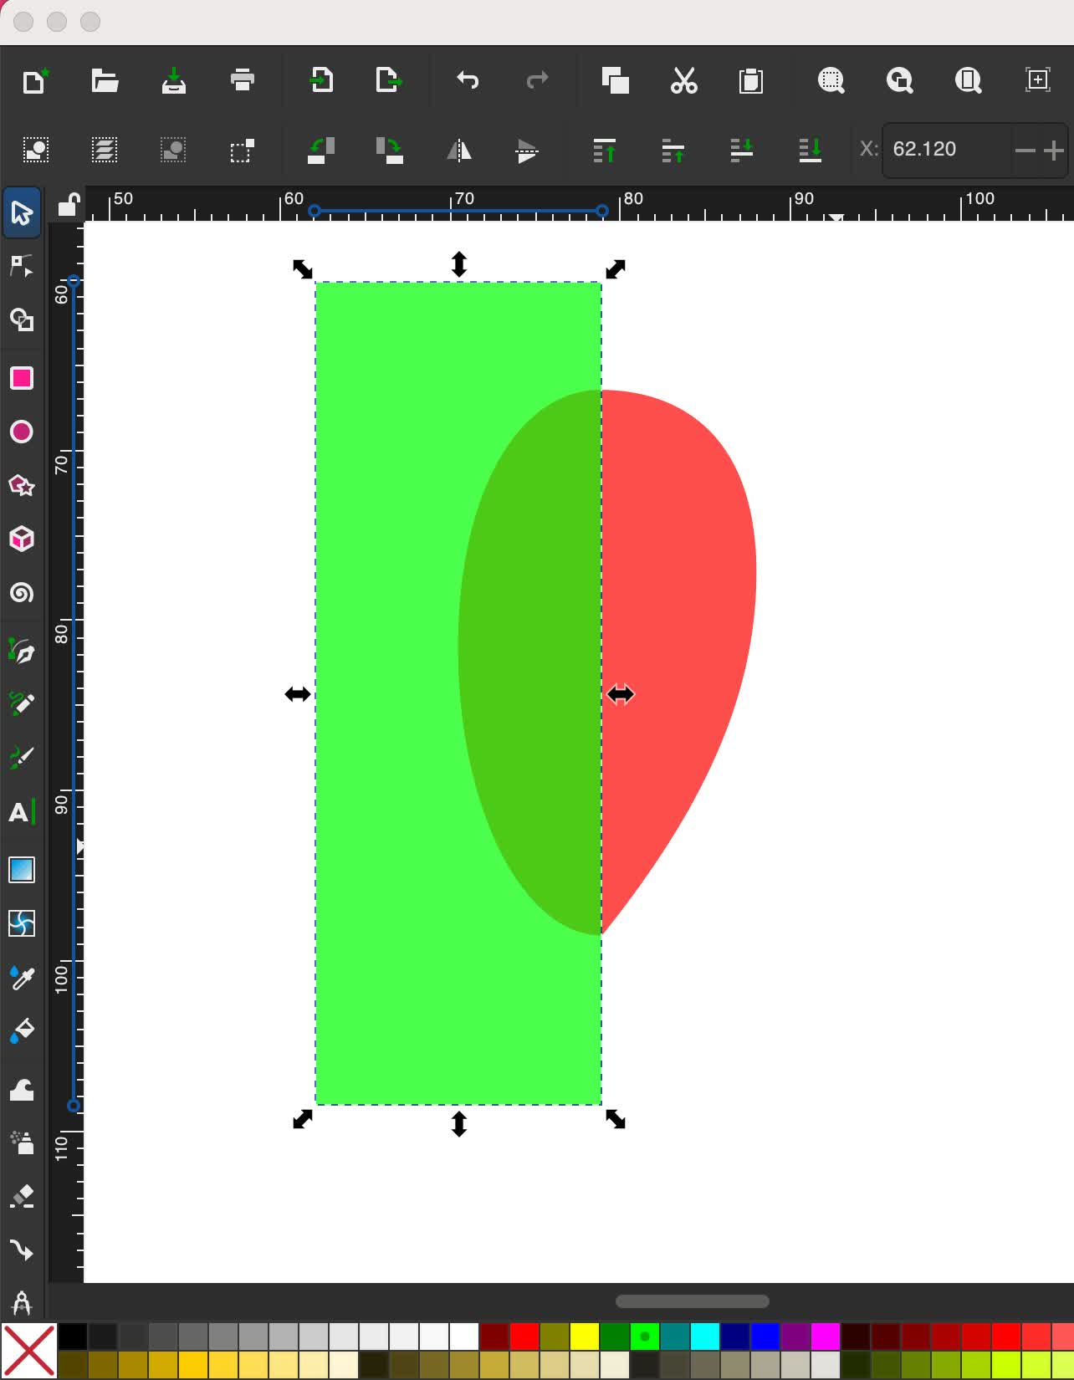Flip selected object horizontally

click(458, 151)
